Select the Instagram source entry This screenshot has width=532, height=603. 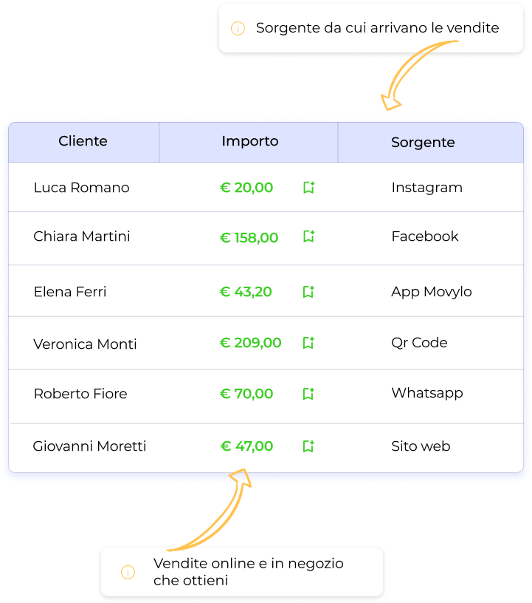click(x=427, y=188)
